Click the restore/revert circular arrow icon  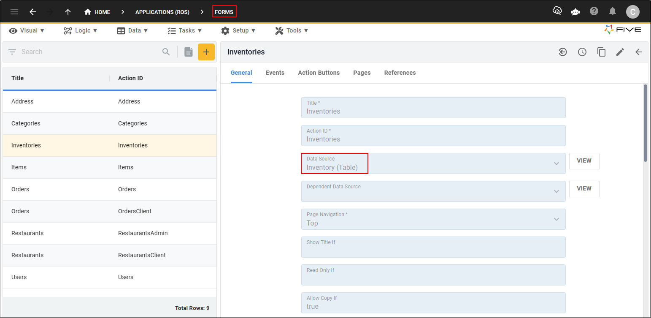(x=563, y=52)
